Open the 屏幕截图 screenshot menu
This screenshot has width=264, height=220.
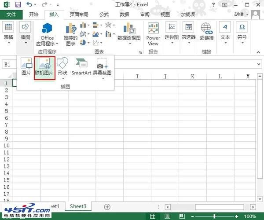tap(102, 68)
